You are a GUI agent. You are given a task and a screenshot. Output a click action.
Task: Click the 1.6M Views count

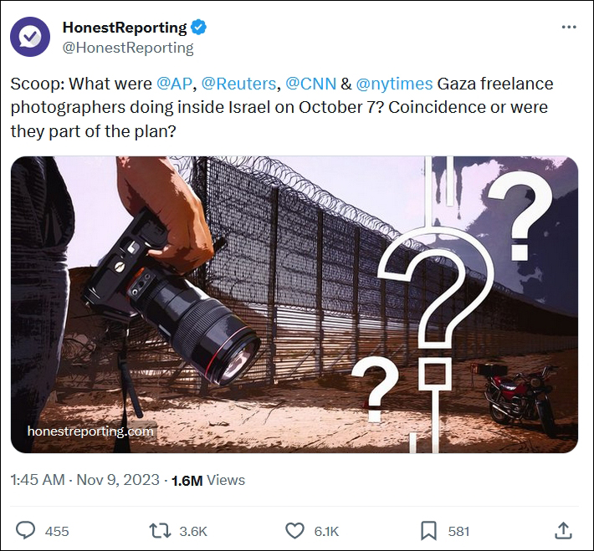pos(208,480)
